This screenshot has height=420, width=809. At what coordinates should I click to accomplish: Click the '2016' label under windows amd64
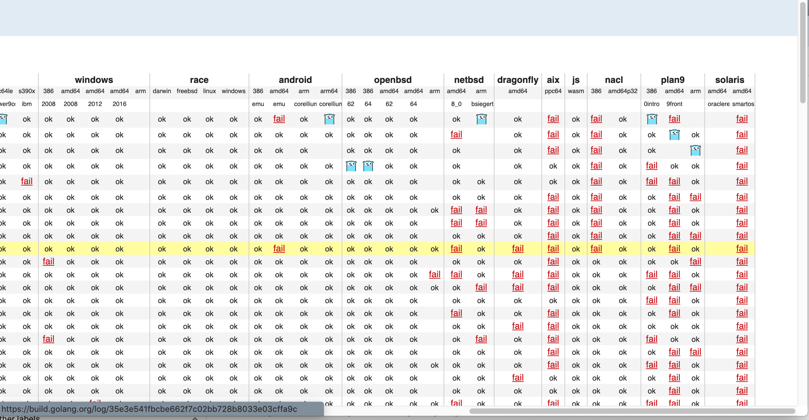click(x=120, y=104)
